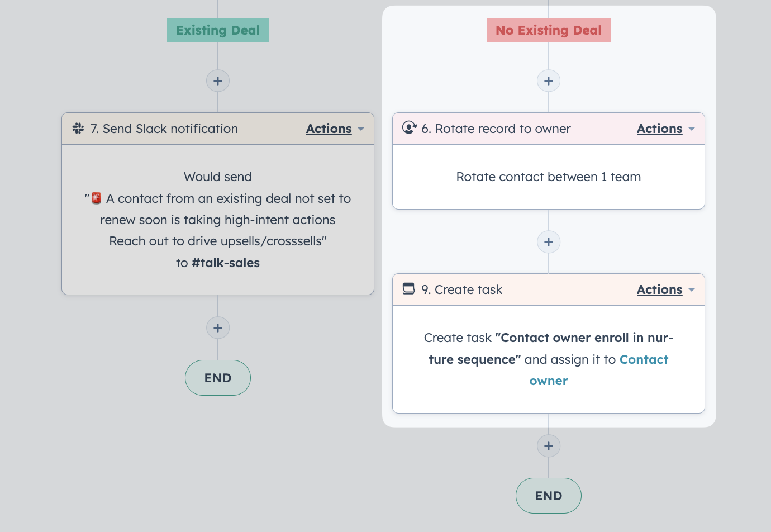
Task: Add action after Send Slack notification card
Action: click(x=218, y=328)
